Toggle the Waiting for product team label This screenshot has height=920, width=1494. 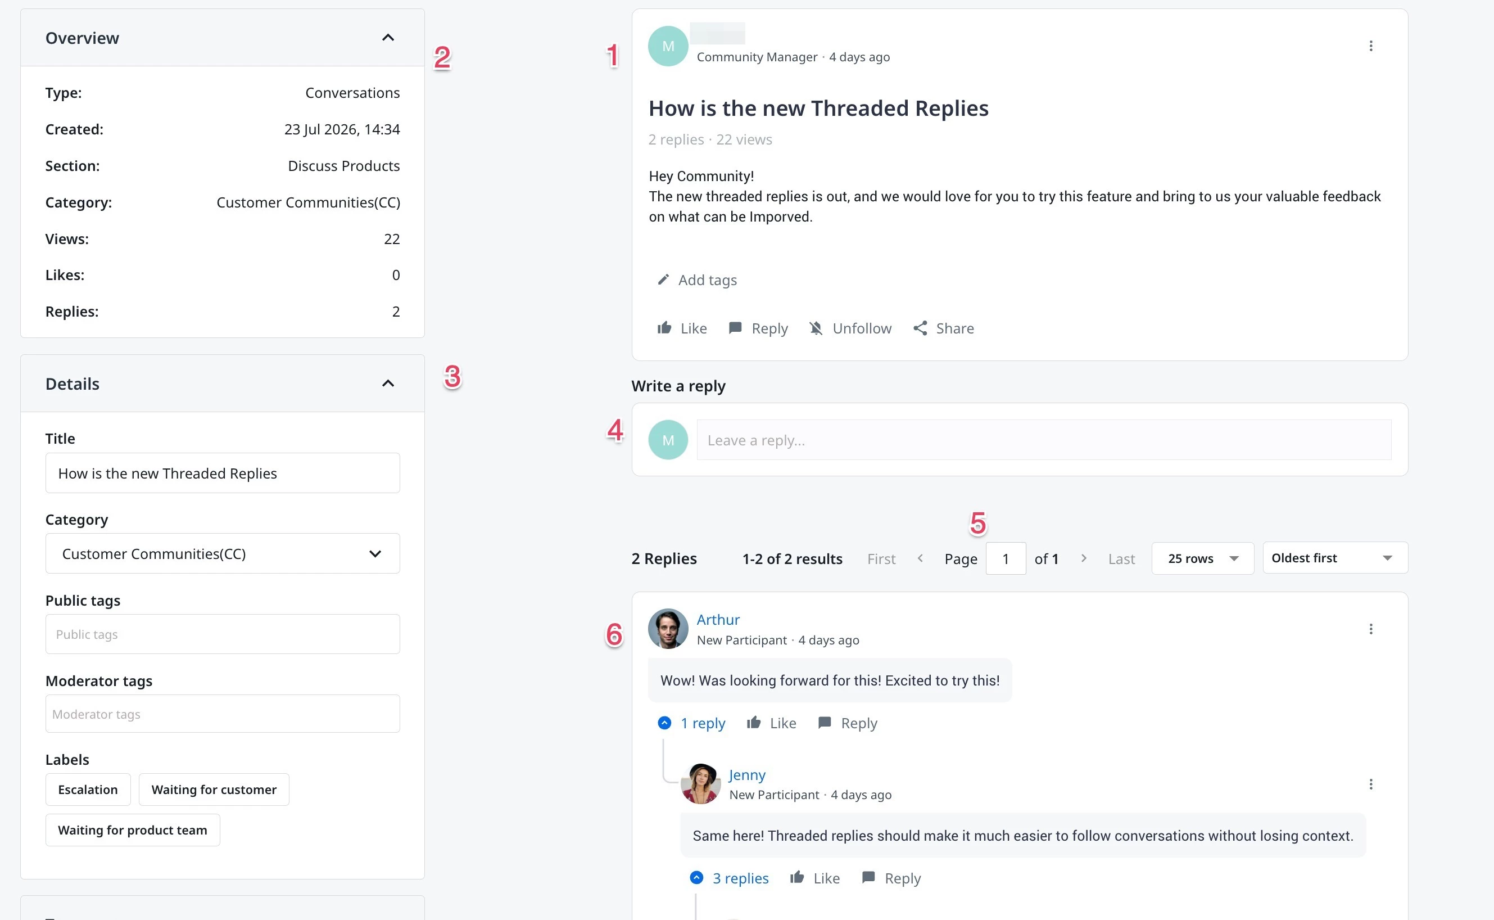pos(133,830)
